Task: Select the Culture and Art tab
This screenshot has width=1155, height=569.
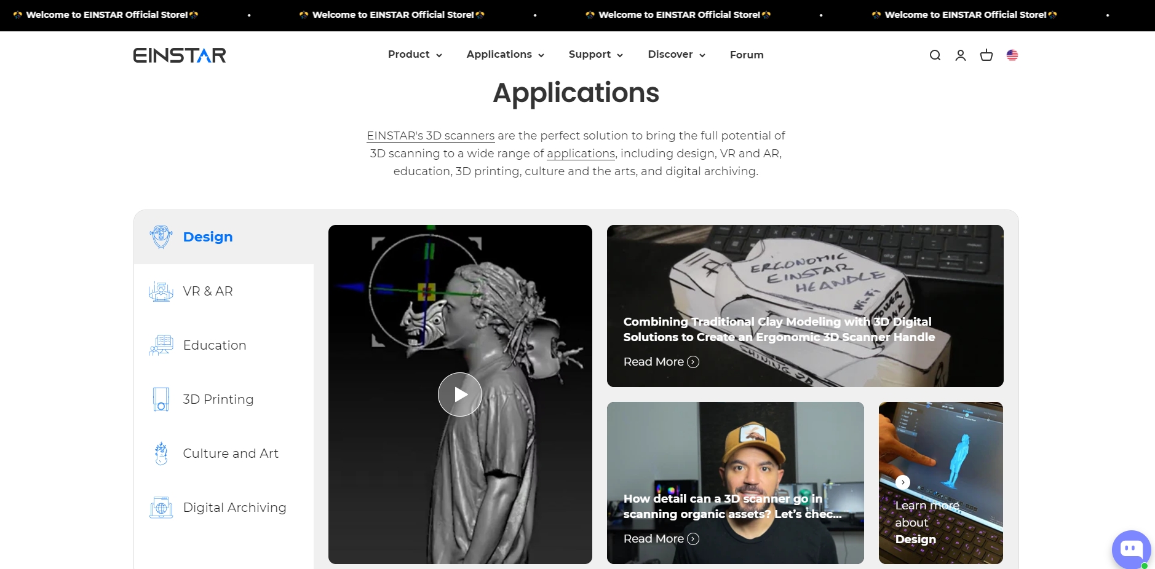Action: (230, 453)
